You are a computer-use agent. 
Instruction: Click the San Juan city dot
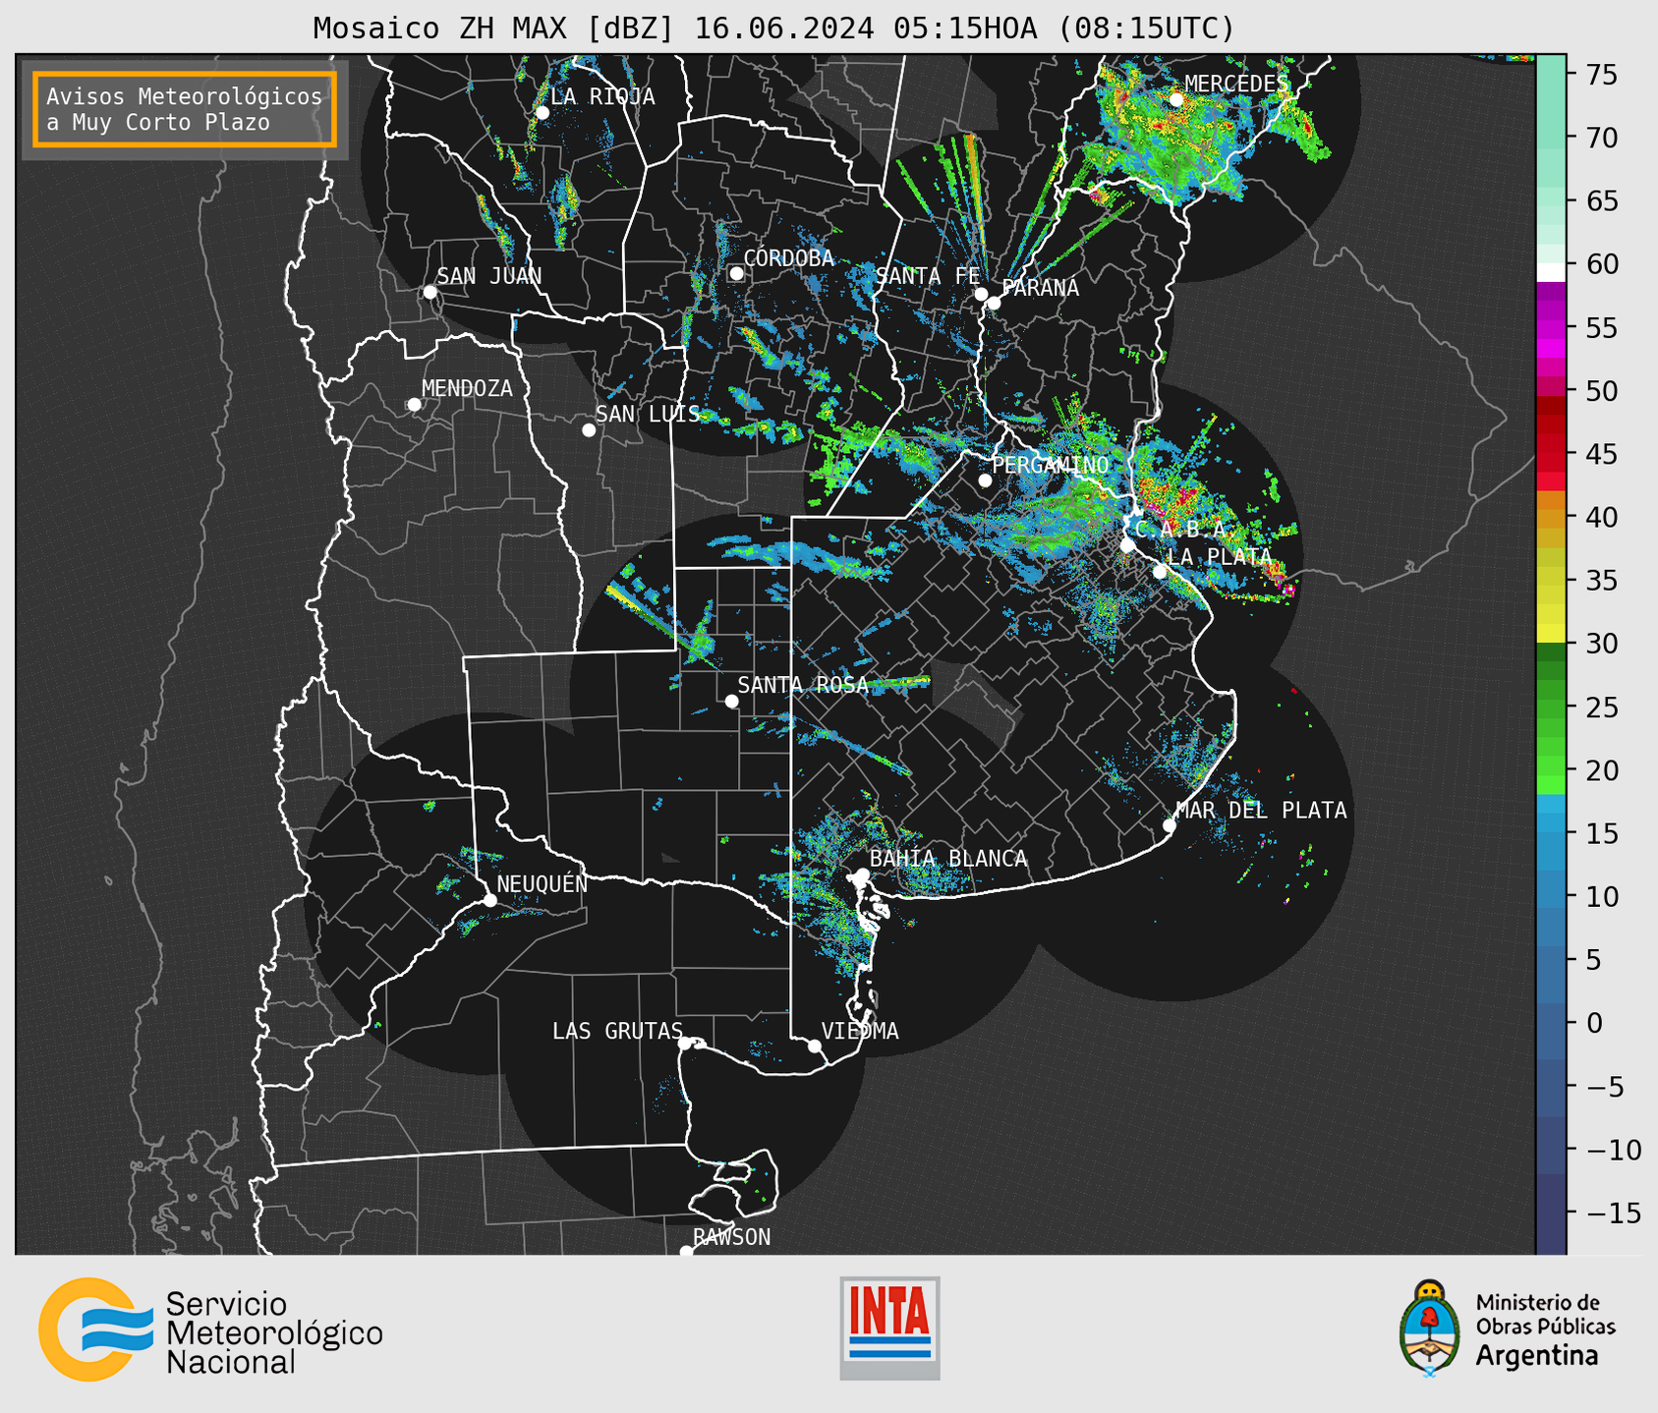(429, 292)
